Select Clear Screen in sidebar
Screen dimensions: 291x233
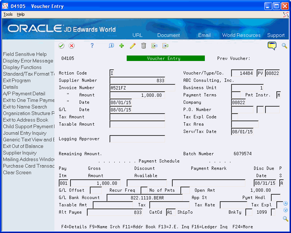17,172
